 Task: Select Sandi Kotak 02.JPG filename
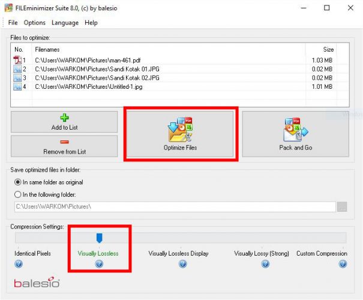97,78
